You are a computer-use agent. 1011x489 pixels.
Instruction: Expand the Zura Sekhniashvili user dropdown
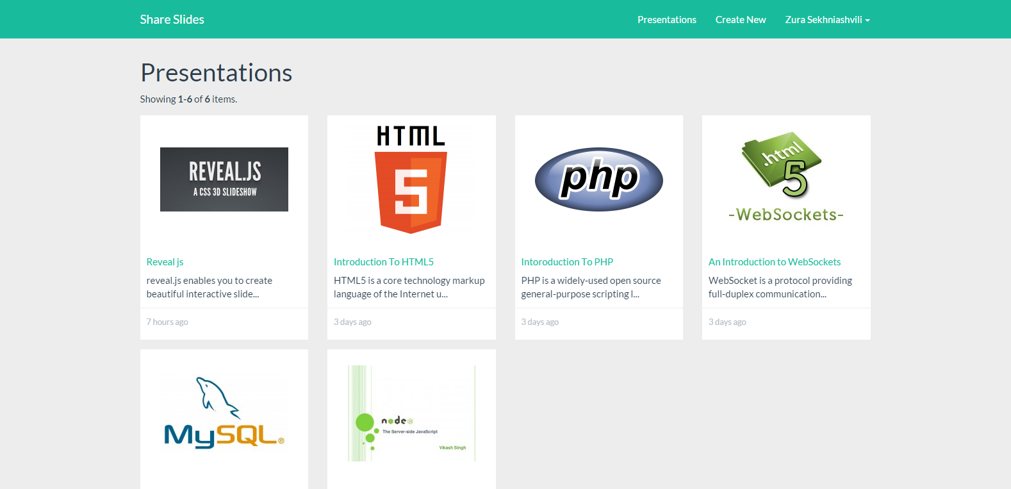pyautogui.click(x=827, y=19)
